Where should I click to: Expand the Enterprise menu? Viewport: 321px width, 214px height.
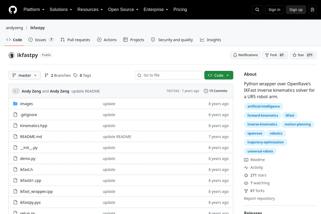156,10
